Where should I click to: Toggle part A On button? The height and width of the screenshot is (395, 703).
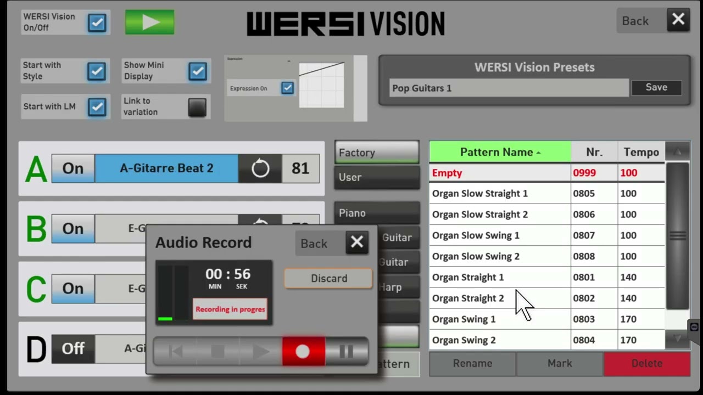tap(73, 168)
